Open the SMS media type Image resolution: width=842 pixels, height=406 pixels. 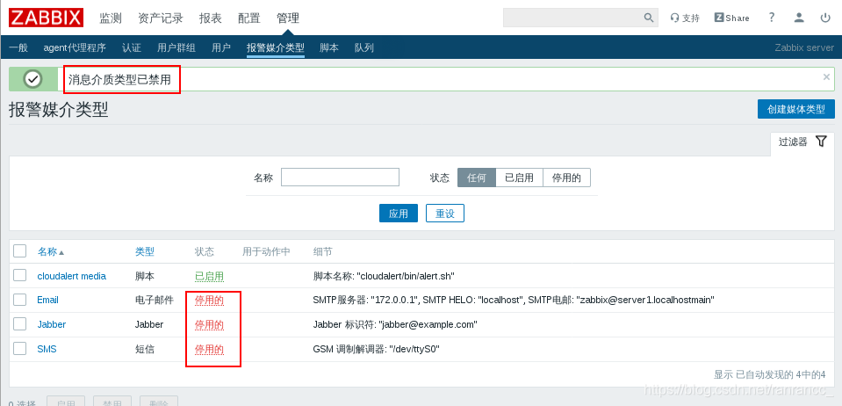pos(47,350)
